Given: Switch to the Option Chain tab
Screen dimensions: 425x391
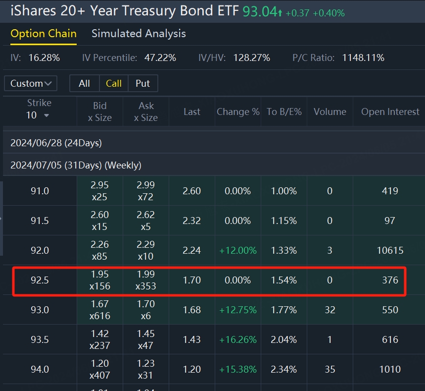Looking at the screenshot, I should coord(44,34).
